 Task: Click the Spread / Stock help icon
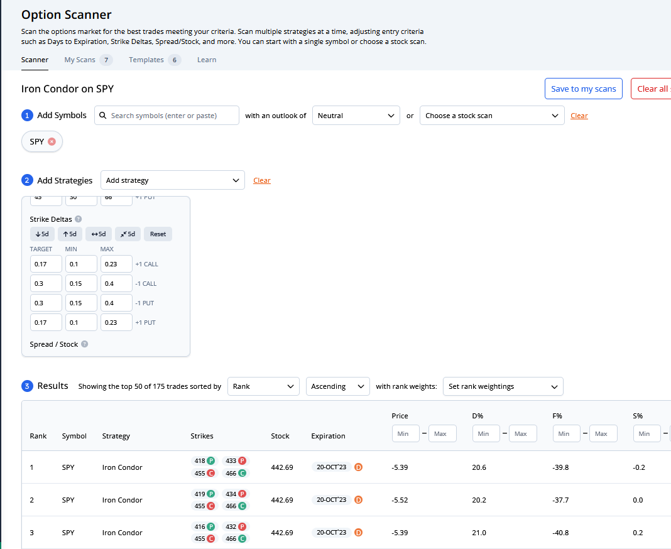click(x=84, y=344)
